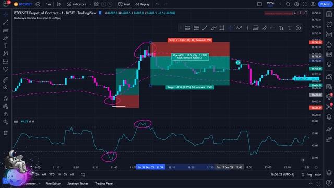Open the 1m timeframe selector
The image size is (334, 188).
tap(49, 4)
